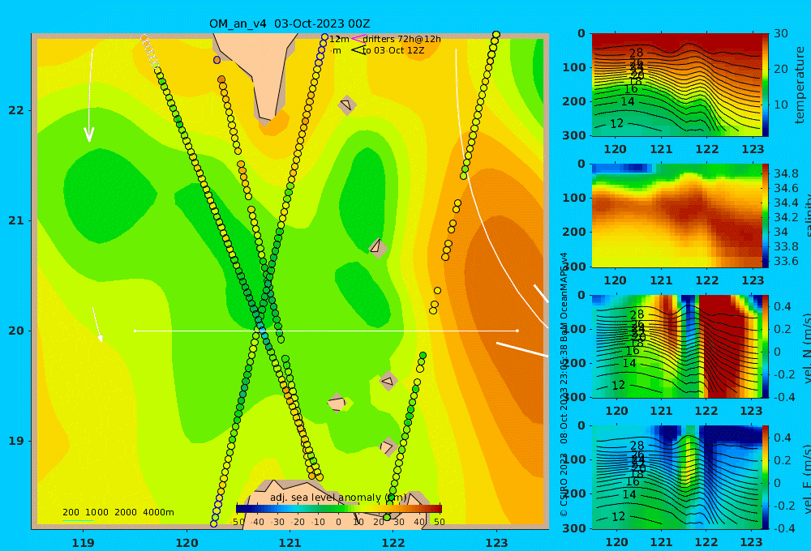Image resolution: width=811 pixels, height=551 pixels.
Task: Click the temperature colorbar
Action: [x=766, y=85]
